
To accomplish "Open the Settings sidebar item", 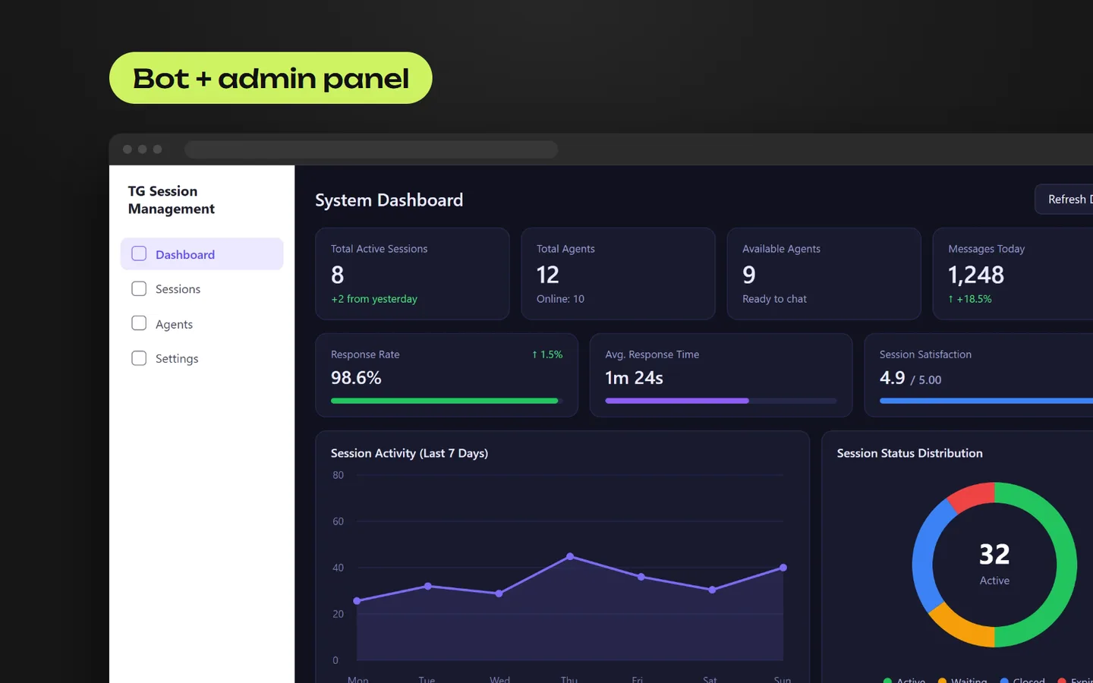I will click(202, 358).
